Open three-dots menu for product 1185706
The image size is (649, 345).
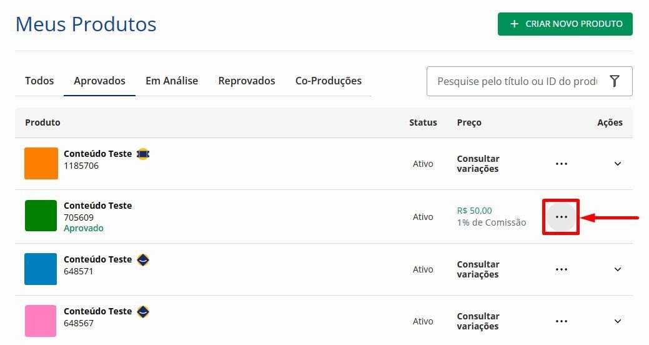coord(562,164)
